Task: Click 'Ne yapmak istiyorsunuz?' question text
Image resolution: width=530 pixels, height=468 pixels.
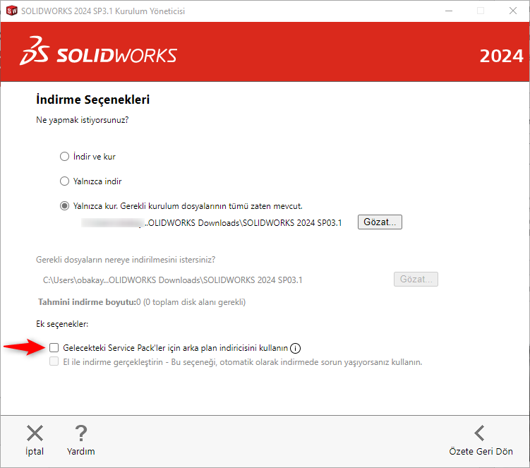Action: click(x=82, y=120)
